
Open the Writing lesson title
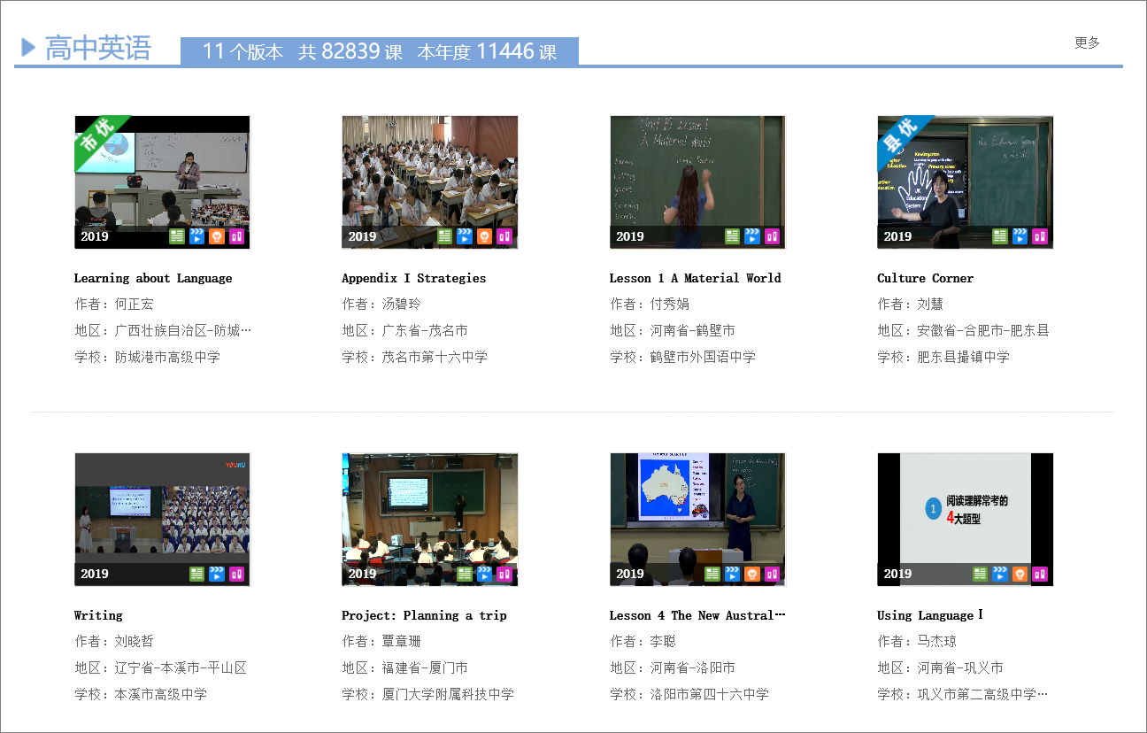pyautogui.click(x=98, y=615)
